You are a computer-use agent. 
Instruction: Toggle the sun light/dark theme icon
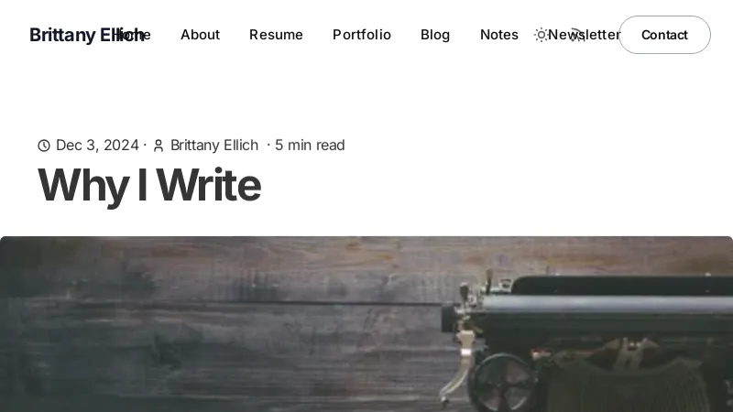click(x=541, y=35)
